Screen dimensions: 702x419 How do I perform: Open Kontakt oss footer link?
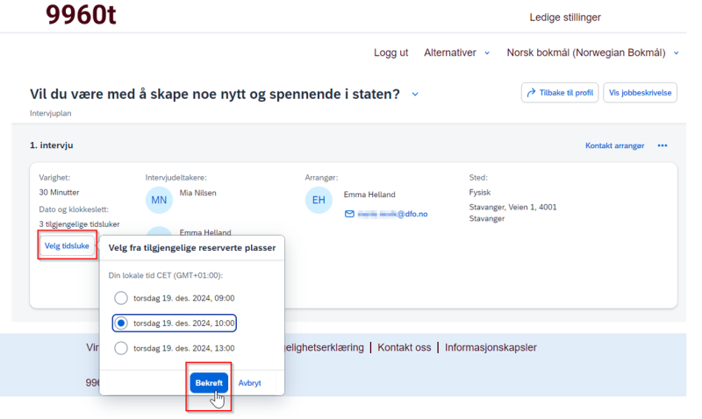click(404, 347)
